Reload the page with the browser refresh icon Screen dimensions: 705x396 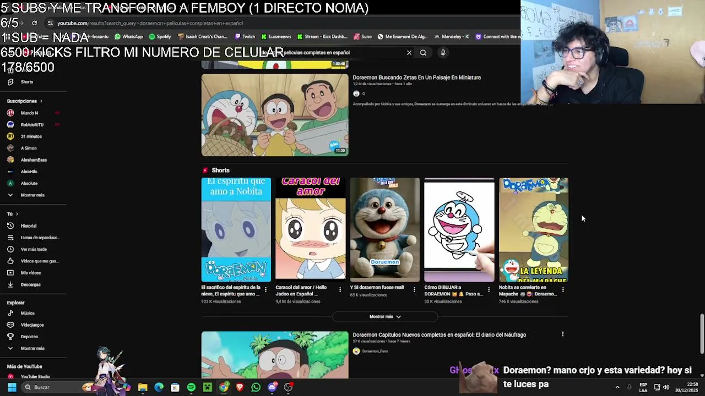point(34,23)
